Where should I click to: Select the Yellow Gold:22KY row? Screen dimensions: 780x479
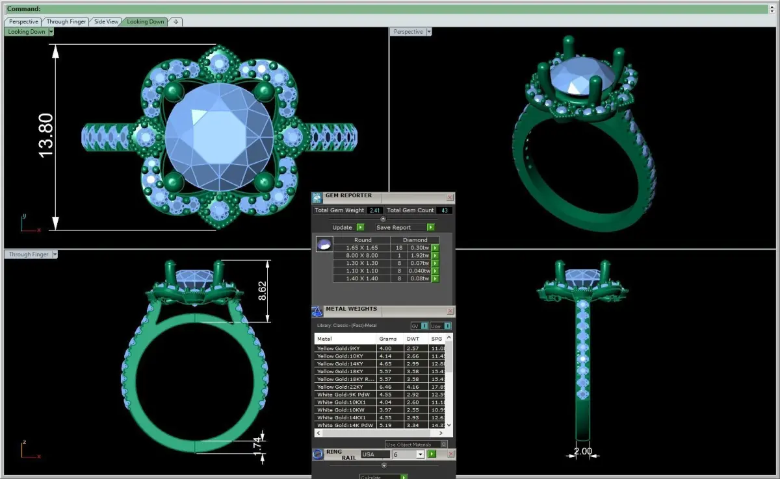pyautogui.click(x=380, y=387)
